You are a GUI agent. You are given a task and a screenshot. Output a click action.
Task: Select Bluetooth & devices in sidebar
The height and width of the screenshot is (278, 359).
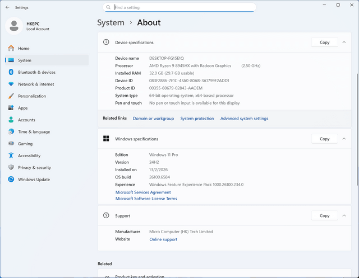tap(47, 72)
